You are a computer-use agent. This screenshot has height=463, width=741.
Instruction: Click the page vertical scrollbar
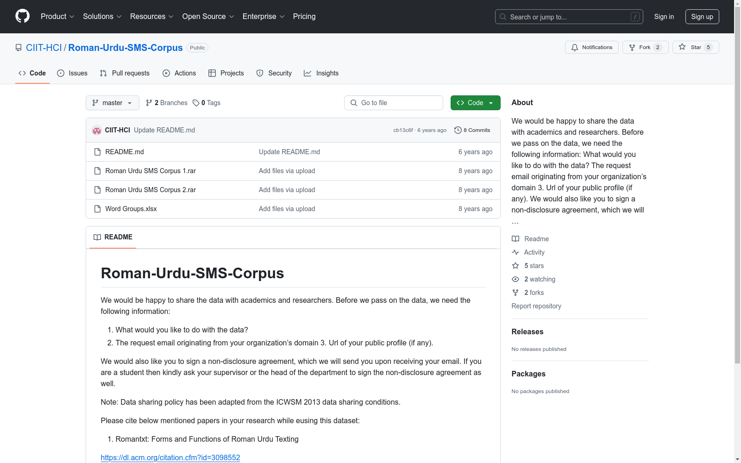pos(737,185)
